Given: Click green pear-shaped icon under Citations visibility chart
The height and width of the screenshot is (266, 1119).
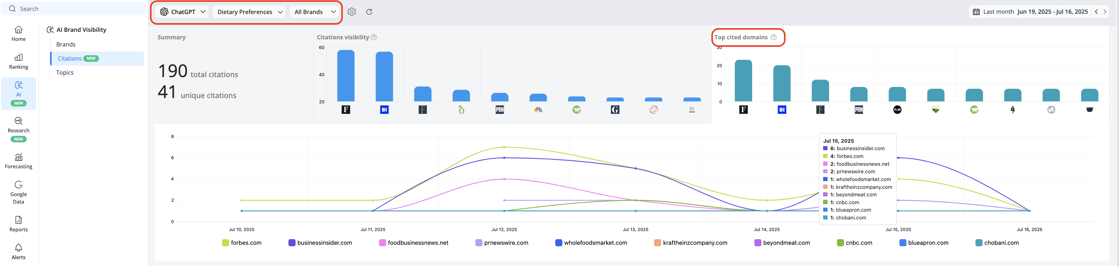Looking at the screenshot, I should coord(461,110).
